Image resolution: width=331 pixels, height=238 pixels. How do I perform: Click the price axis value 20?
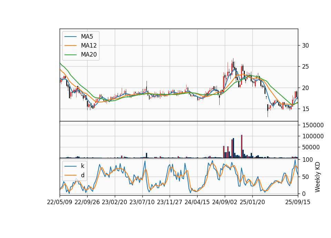pyautogui.click(x=305, y=88)
